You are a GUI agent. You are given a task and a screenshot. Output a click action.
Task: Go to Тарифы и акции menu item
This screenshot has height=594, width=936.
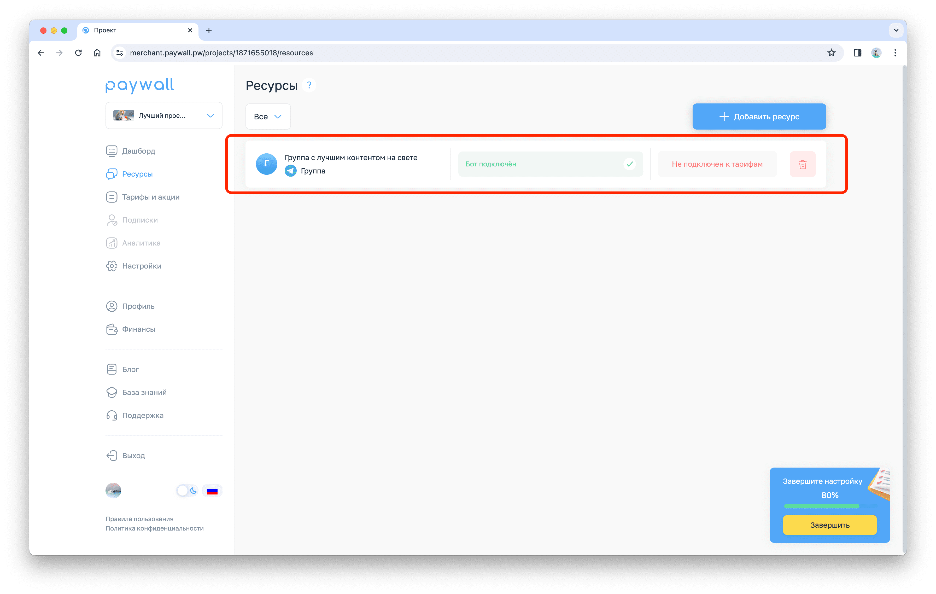(150, 197)
